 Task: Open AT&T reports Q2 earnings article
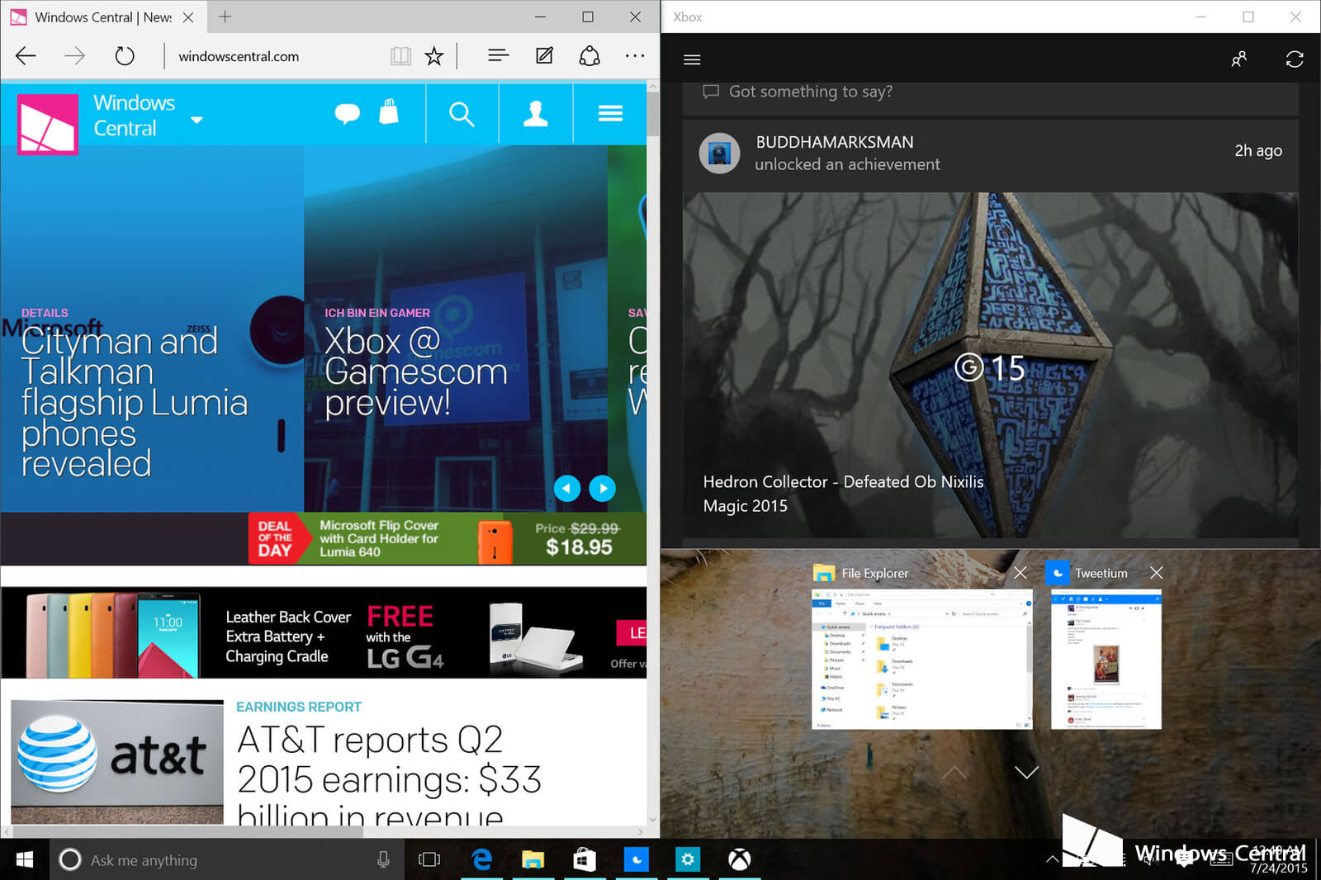pos(388,759)
